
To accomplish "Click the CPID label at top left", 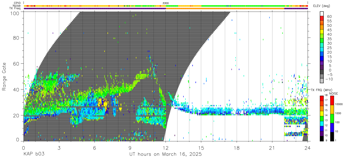I will [17, 3].
